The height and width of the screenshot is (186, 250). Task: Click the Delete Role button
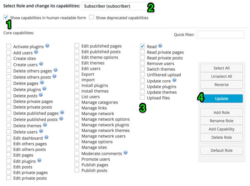tap(221, 137)
